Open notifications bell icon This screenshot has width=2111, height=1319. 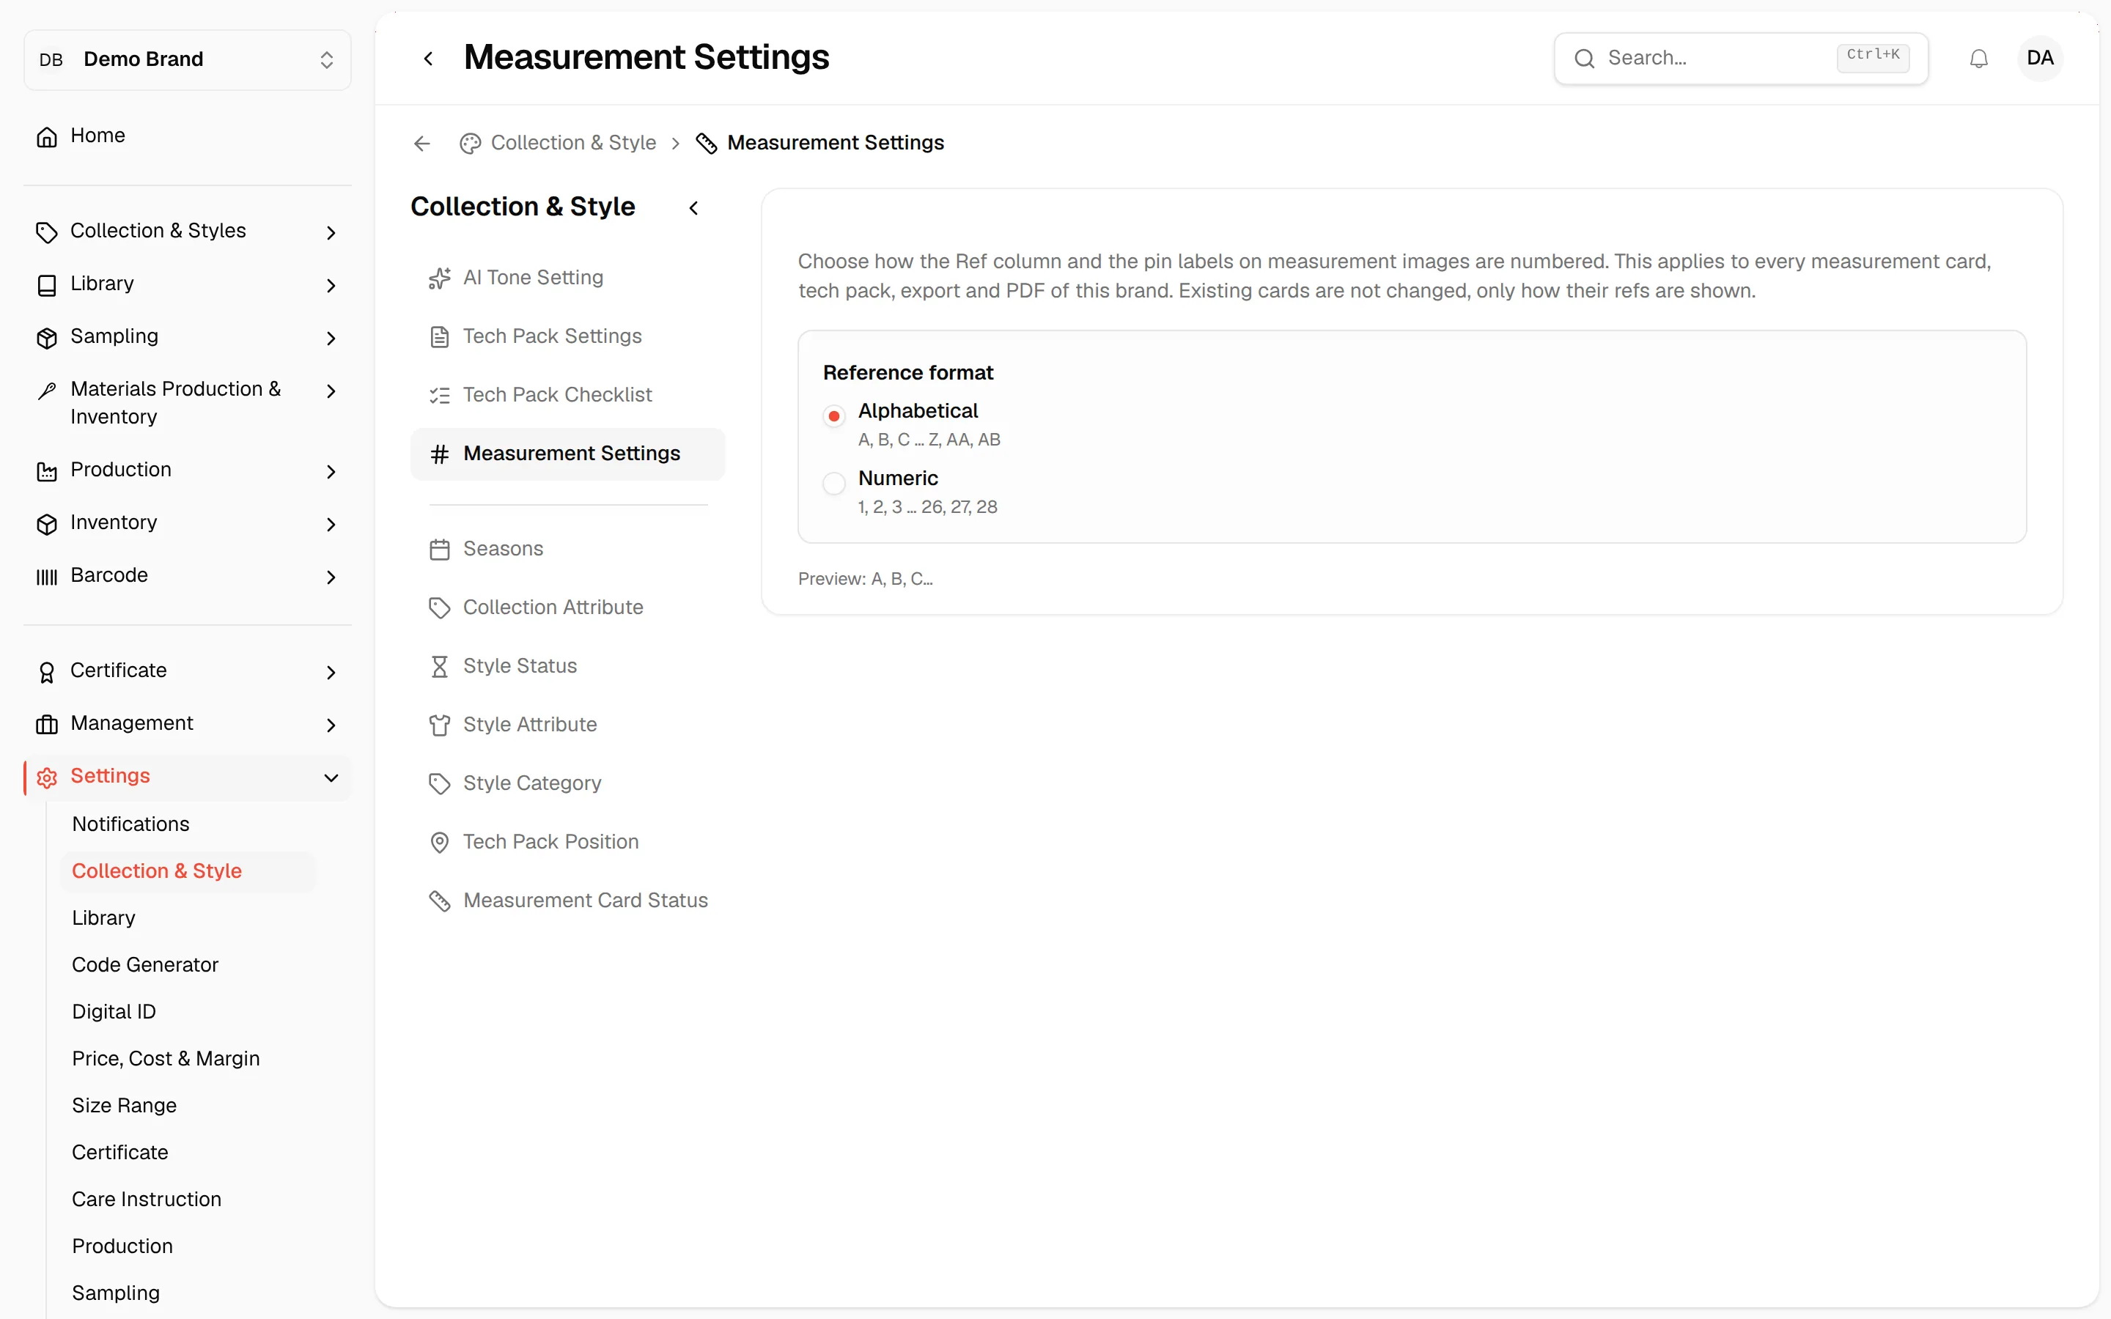[1978, 59]
